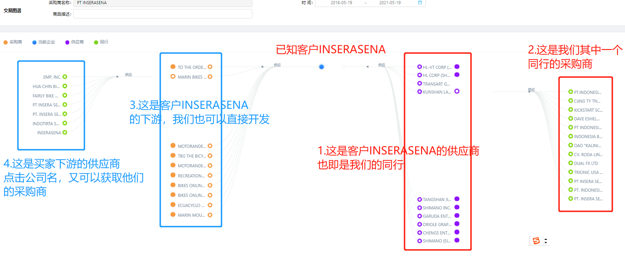The height and width of the screenshot is (256, 625).
Task: Open DUAL FX LTD peer node
Action: click(x=571, y=163)
